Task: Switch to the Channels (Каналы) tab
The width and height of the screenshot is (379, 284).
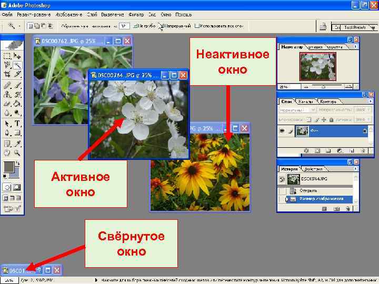Action: (x=305, y=102)
